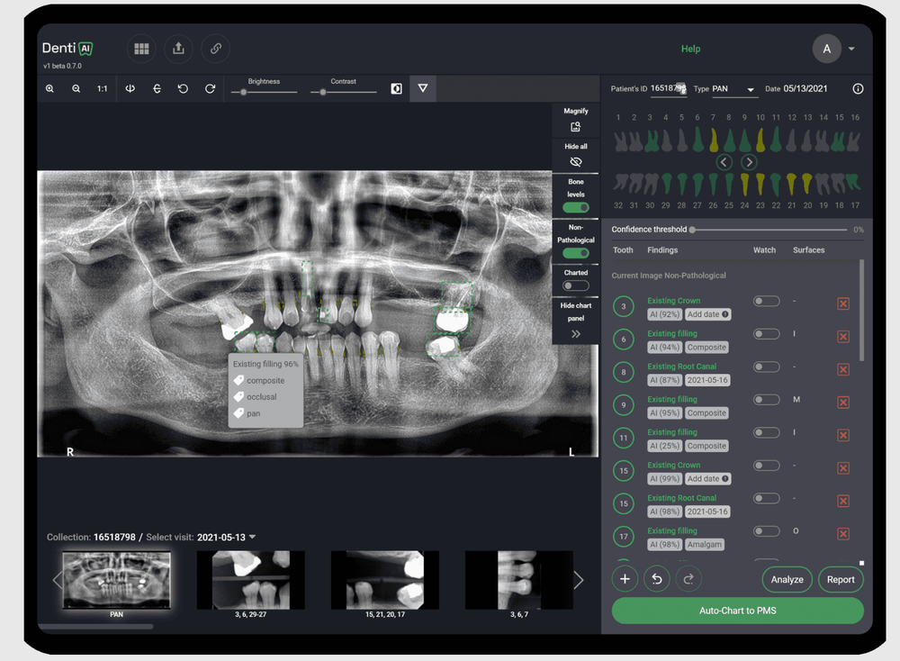Image resolution: width=900 pixels, height=661 pixels.
Task: Open Select visit date dropdown
Action: pos(226,537)
